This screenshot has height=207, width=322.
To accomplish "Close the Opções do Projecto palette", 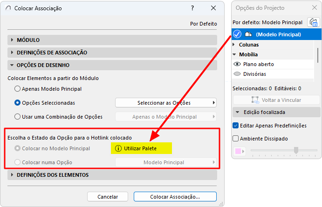I will point(315,7).
